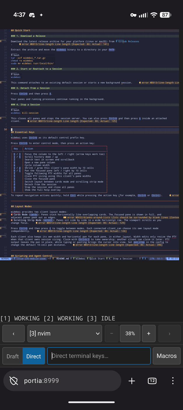
Task: Click the 'Action' table column header
Action: (x=29, y=148)
